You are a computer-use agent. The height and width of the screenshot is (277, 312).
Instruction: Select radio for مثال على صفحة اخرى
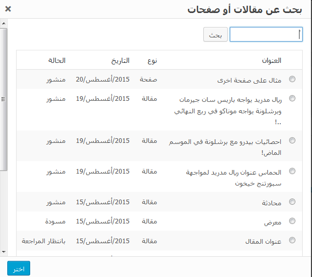pyautogui.click(x=292, y=79)
